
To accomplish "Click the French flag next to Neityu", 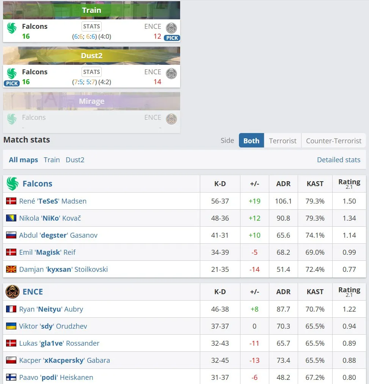I will (x=11, y=309).
